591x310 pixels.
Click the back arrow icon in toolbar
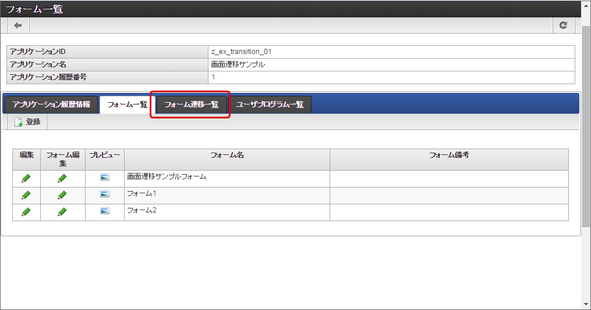pos(17,26)
